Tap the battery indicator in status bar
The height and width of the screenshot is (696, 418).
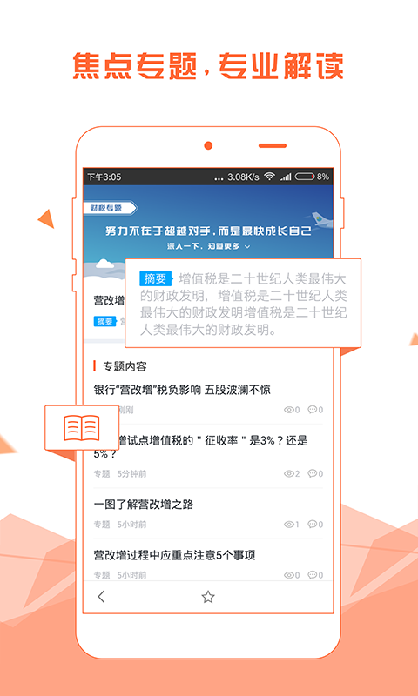(x=305, y=177)
